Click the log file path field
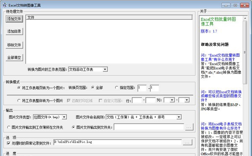 coord(118,142)
